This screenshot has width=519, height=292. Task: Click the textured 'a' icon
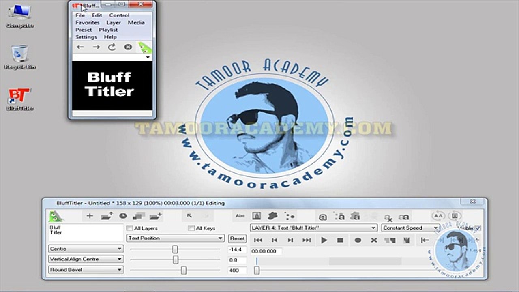pyautogui.click(x=355, y=216)
